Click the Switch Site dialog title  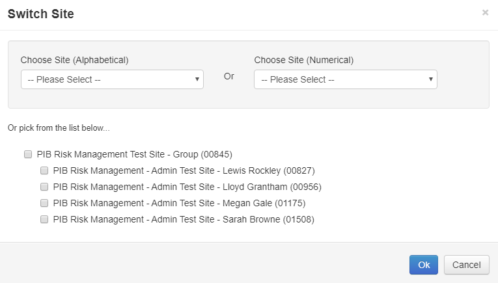(40, 14)
